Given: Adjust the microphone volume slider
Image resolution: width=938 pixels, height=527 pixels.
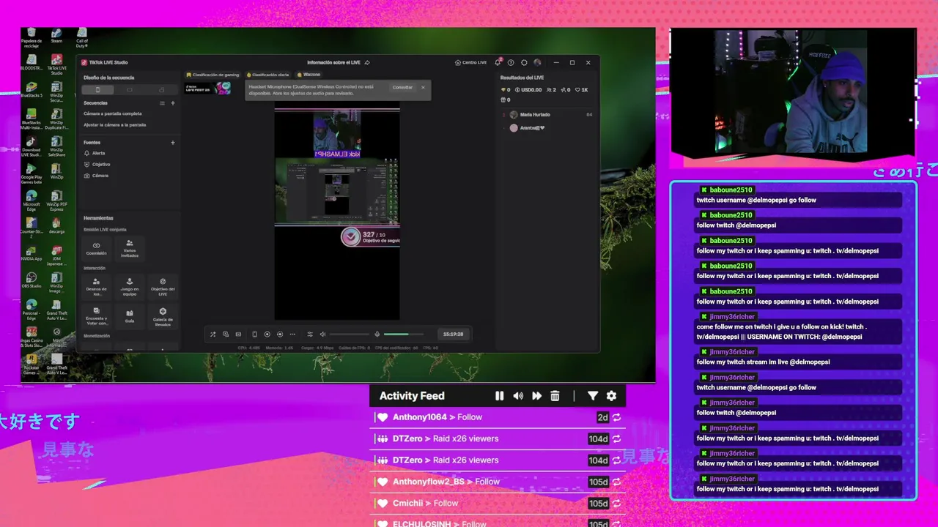Looking at the screenshot, I should point(404,334).
